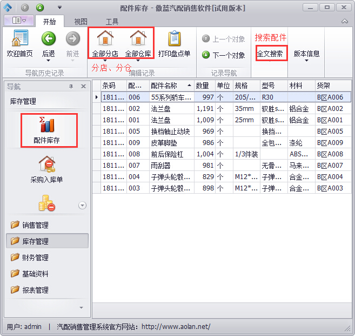Viewport: 355px width, 336px height.
Task: Click the 全文搜索 button
Action: click(270, 54)
